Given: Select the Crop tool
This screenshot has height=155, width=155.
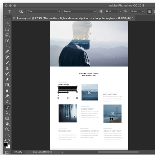Looking at the screenshot, I should pos(7,46).
